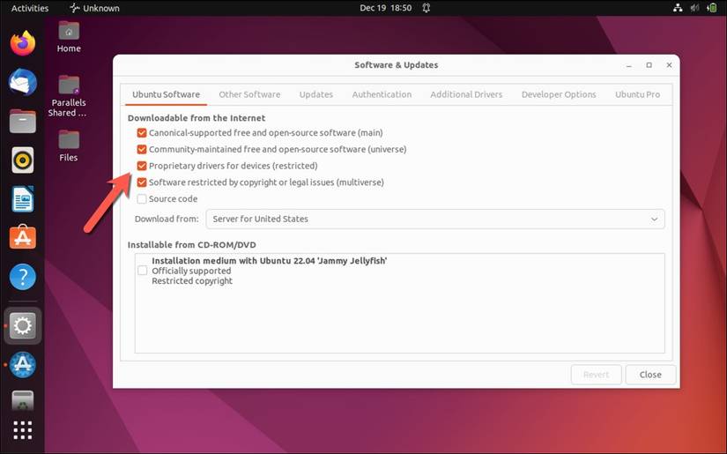Click the Downloadable from the Internet heading
This screenshot has width=727, height=454.
point(197,118)
